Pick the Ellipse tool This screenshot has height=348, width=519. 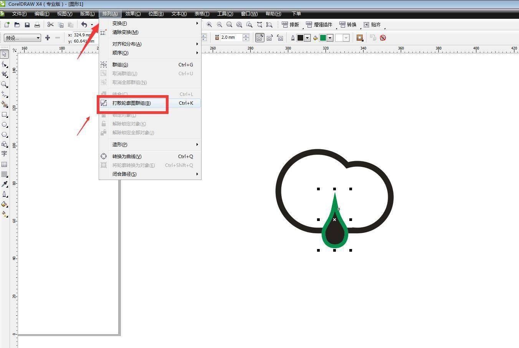point(5,125)
